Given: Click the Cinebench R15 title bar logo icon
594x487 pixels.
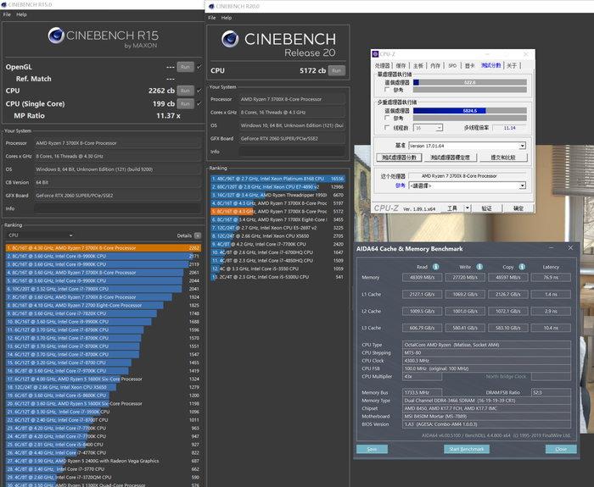Looking at the screenshot, I should 3,4.
